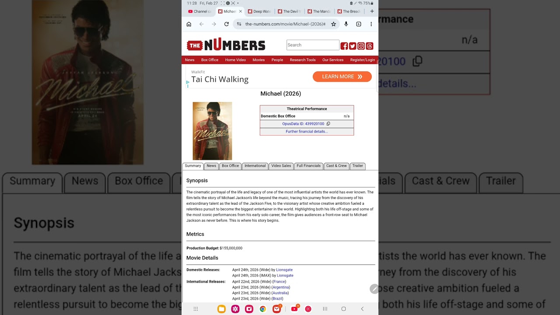Select the News movie tab below poster

click(211, 166)
